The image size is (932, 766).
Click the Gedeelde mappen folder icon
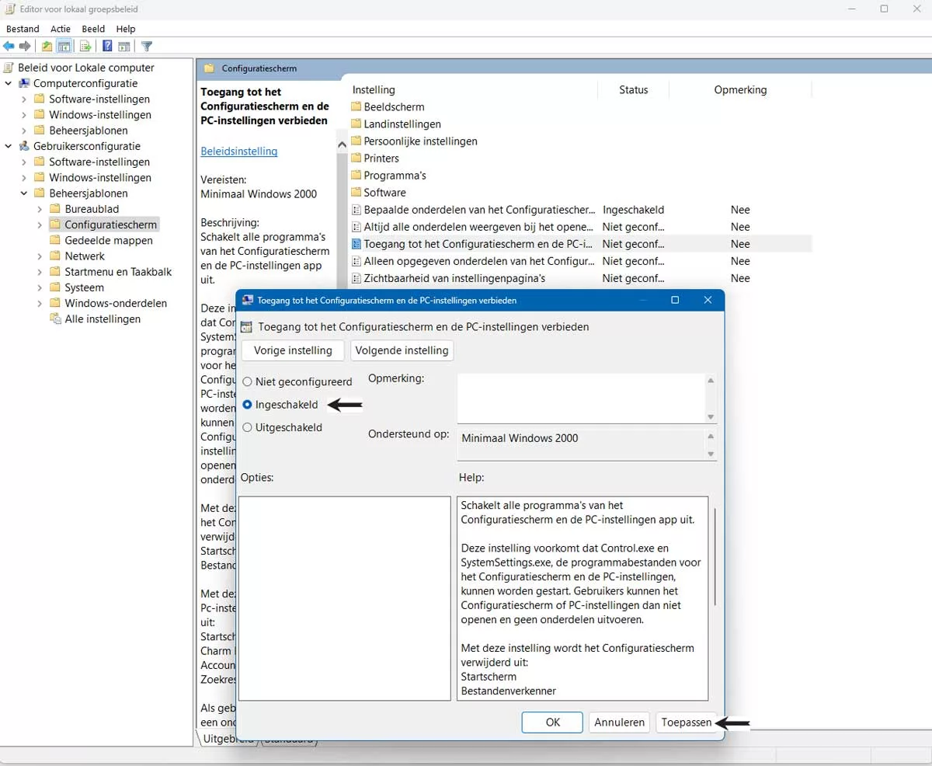(55, 240)
